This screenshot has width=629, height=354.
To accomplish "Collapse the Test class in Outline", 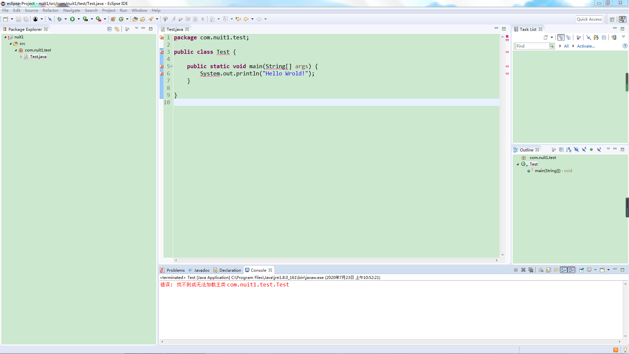I will 518,164.
